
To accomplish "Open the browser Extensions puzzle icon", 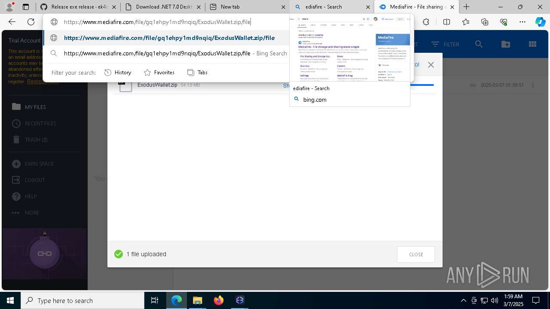I will point(426,22).
